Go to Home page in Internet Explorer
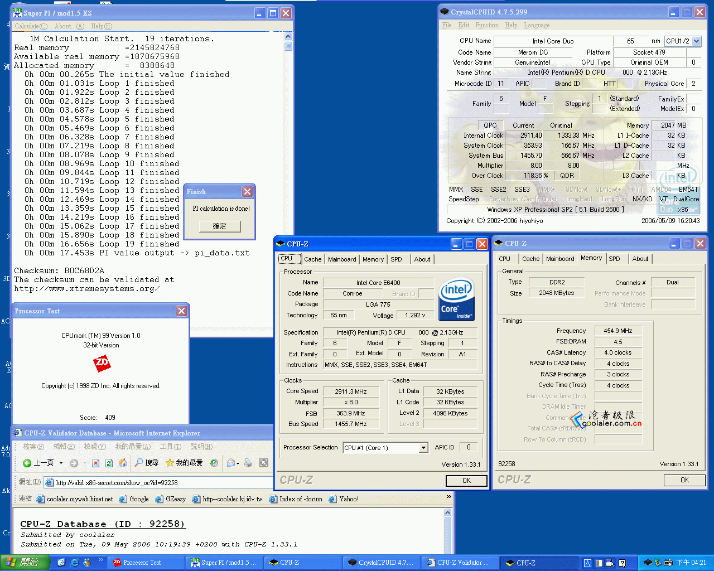 coord(123,463)
